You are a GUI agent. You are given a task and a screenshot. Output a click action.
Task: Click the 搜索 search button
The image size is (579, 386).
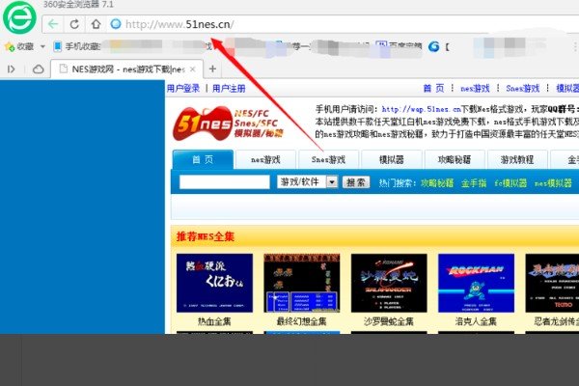(356, 182)
